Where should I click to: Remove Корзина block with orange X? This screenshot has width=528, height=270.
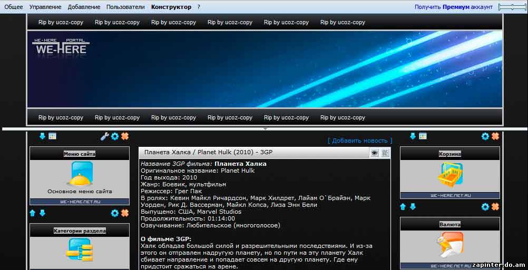[495, 136]
